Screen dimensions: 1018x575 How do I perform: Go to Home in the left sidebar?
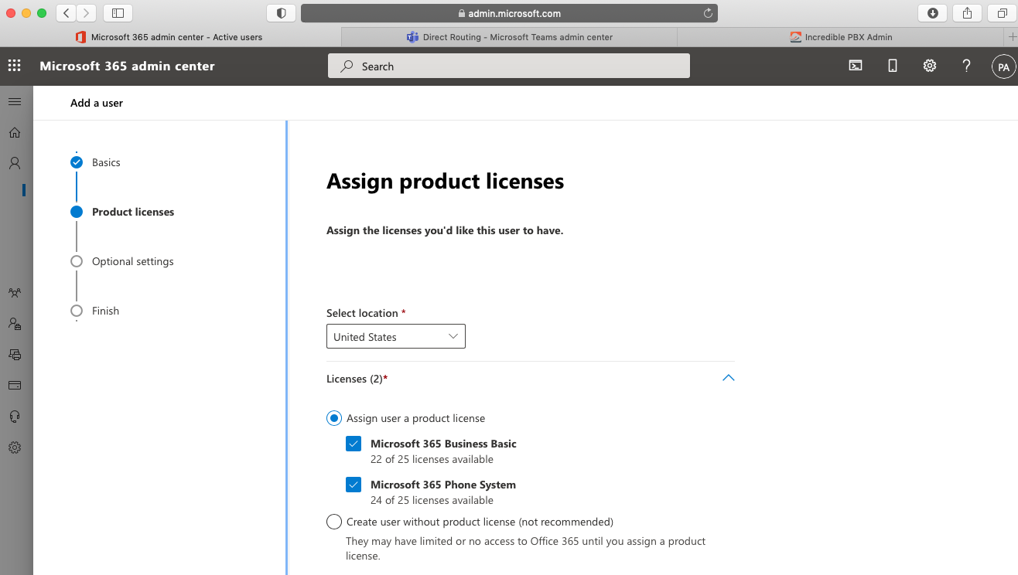point(15,133)
